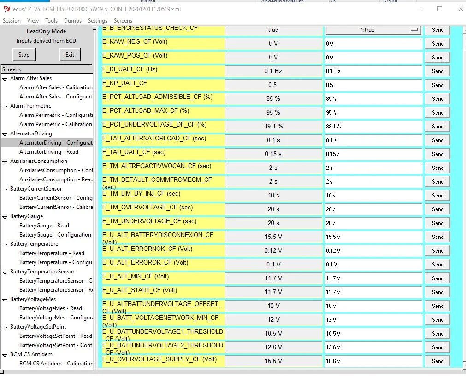The height and width of the screenshot is (376, 466).
Task: Open the Session menu
Action: pyautogui.click(x=12, y=21)
